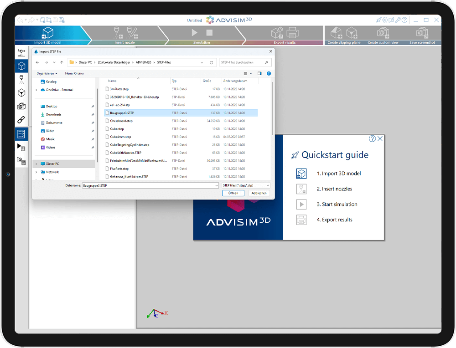456x348 pixels.
Task: Select the chain link sidebar icon
Action: 21,119
